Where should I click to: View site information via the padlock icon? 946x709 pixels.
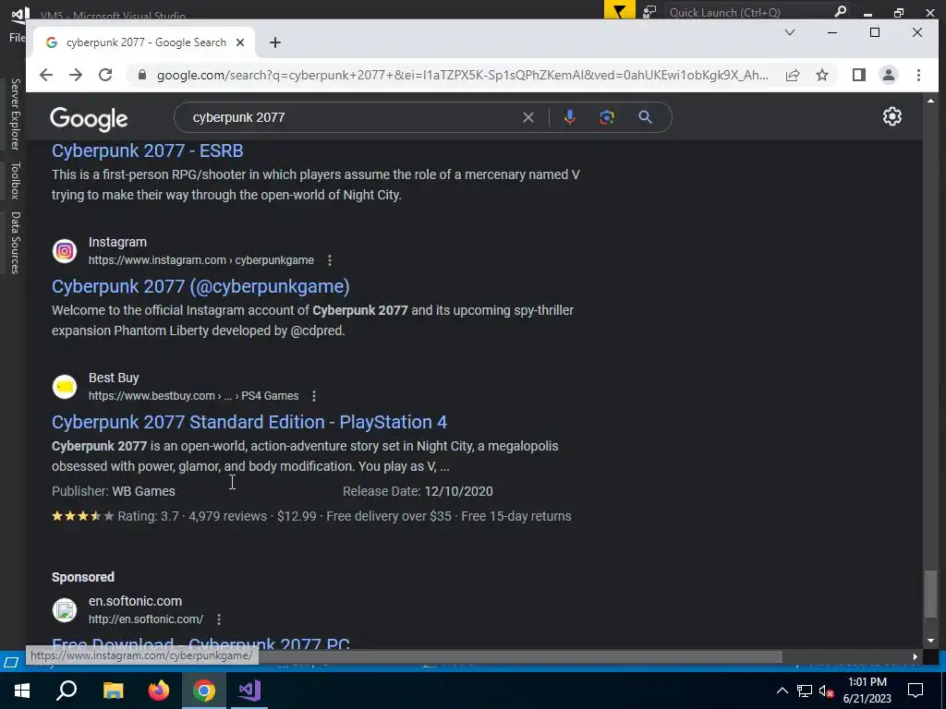142,75
